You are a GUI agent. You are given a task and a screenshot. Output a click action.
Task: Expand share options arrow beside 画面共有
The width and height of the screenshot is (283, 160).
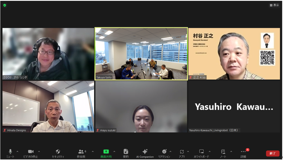pos(114,151)
